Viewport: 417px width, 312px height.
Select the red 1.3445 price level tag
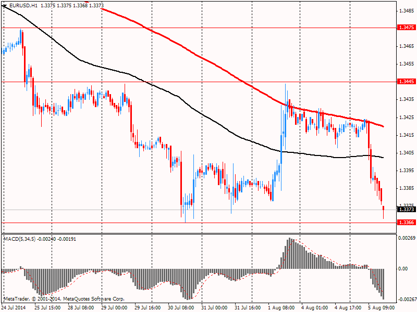tap(406, 82)
